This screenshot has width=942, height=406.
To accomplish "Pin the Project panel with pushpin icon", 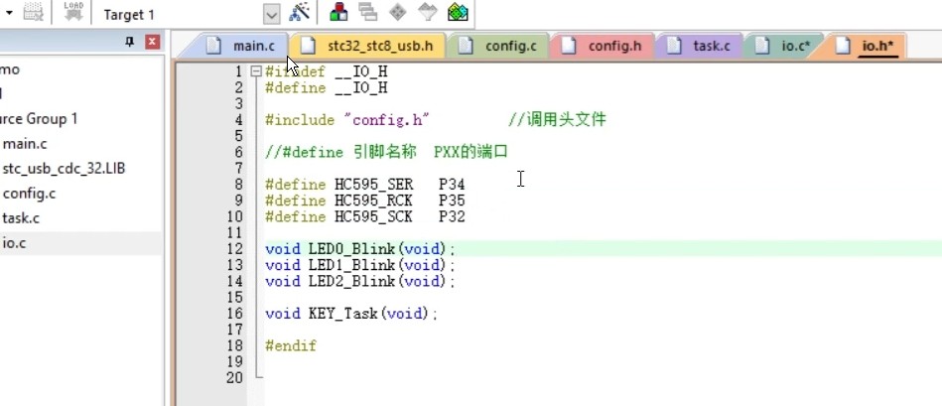I will pyautogui.click(x=129, y=42).
